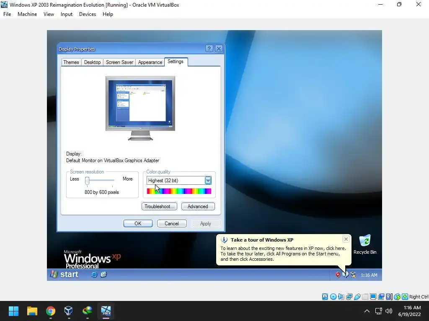Click the XP start button
Screen dimensions: 429x321
(x=65, y=275)
